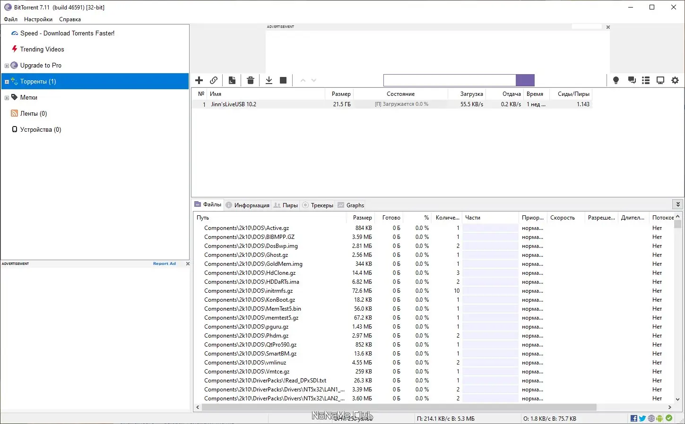Select the Jinn'sLiveUSB 10.2 torrent row
Screen dimensions: 685x424
(392, 104)
